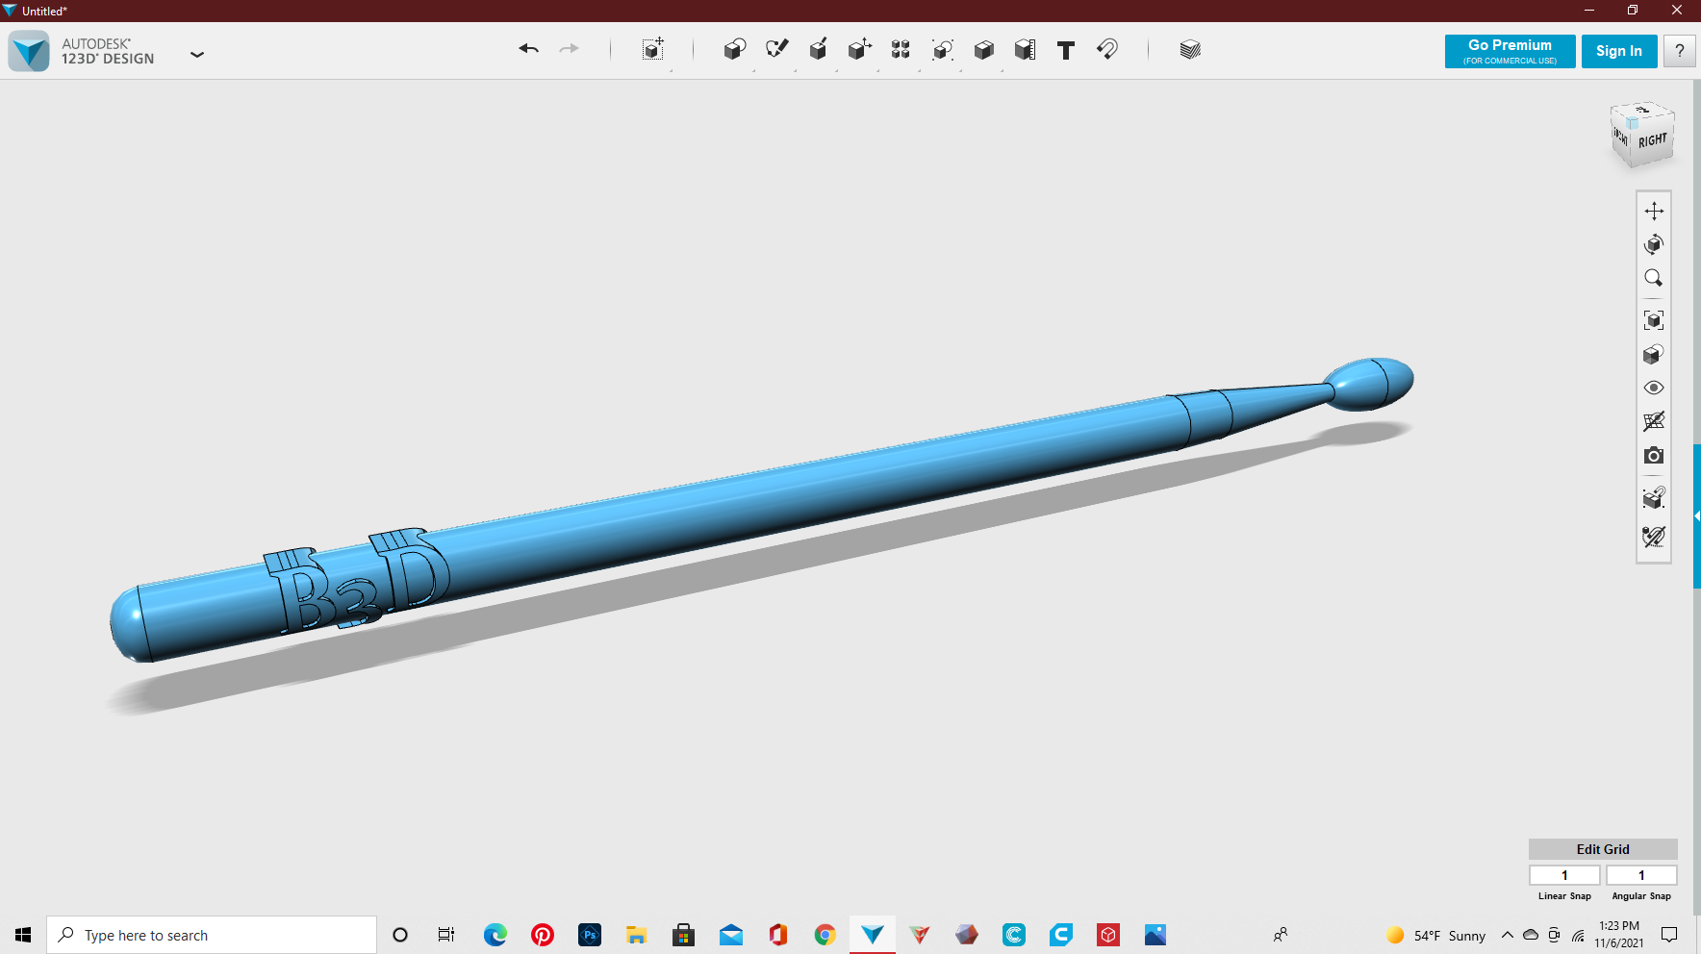This screenshot has height=954, width=1701.
Task: Click the Linear Snap value field
Action: tap(1564, 875)
